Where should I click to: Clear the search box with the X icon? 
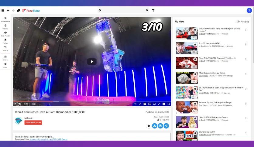(100, 10)
